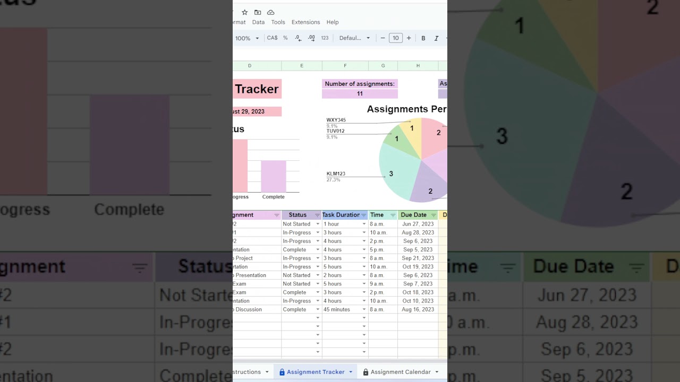Open Task Duration dropdown showing 2 hours
Image resolution: width=680 pixels, height=382 pixels.
pos(364,275)
